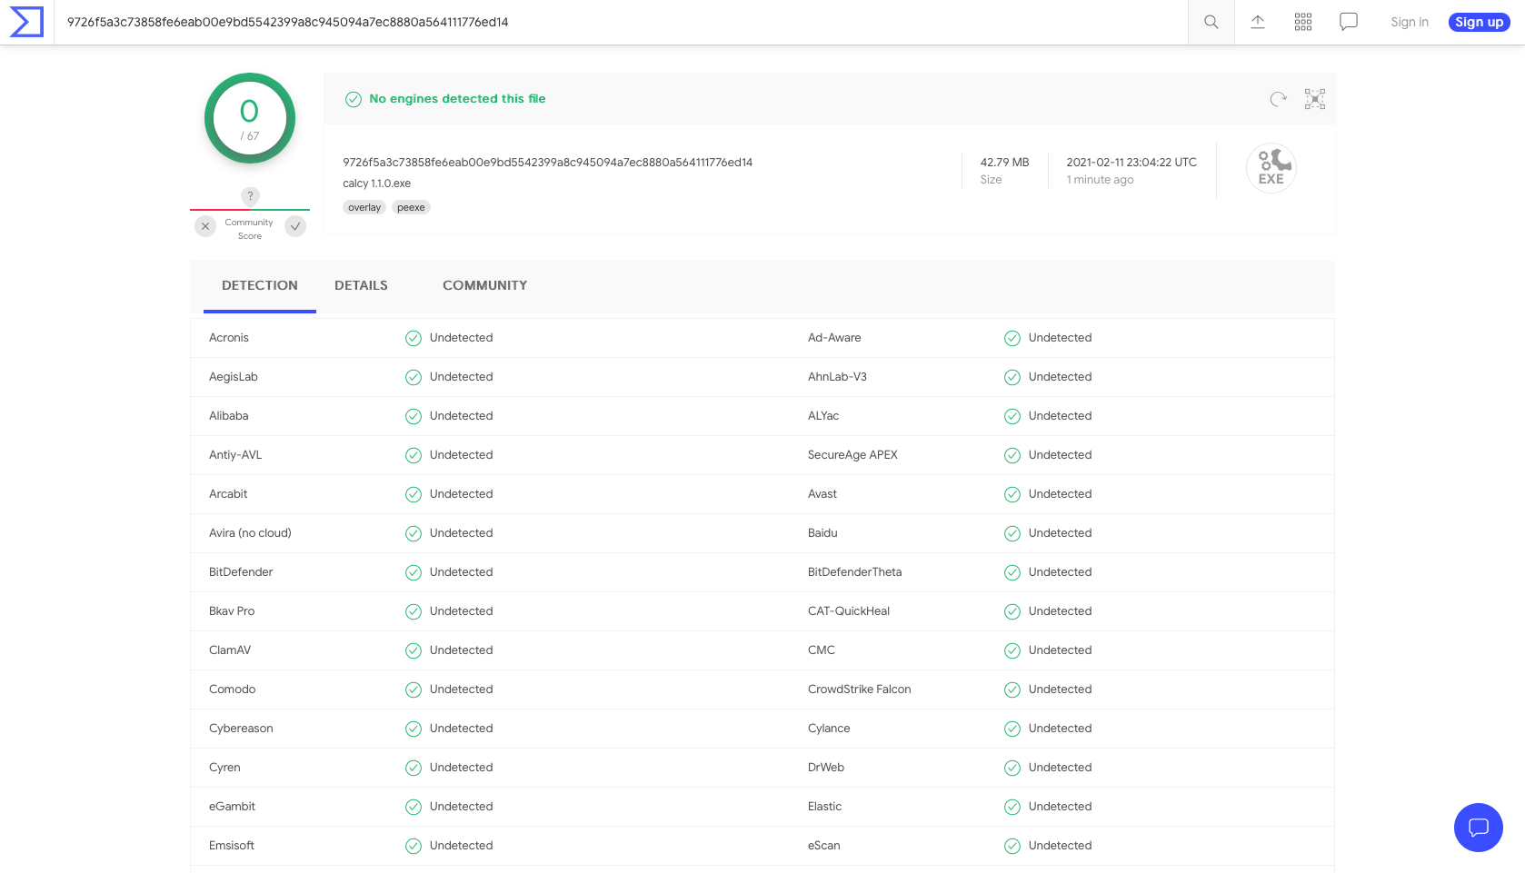Click the overlay tag

pos(364,207)
